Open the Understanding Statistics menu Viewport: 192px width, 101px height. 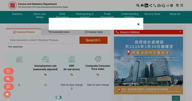click(130, 16)
